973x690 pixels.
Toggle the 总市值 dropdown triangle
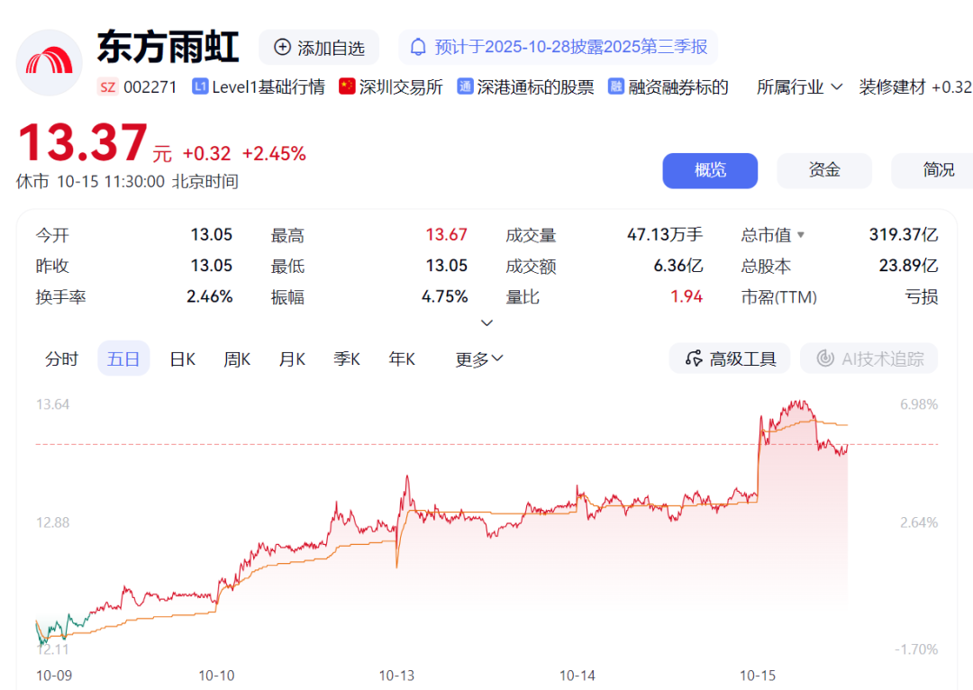pyautogui.click(x=801, y=235)
